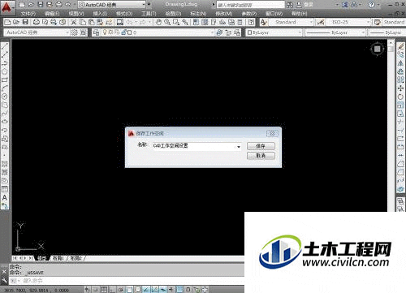Click the workspace name input field

click(197, 146)
